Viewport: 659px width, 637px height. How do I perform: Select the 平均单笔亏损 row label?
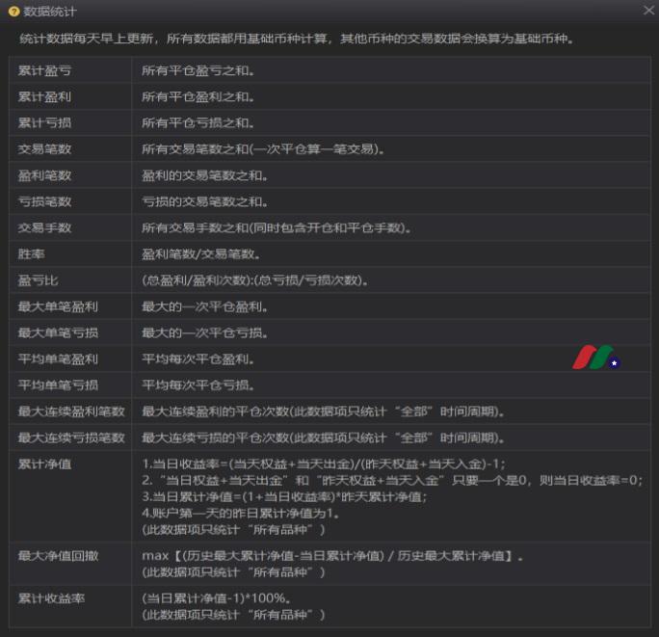[58, 385]
